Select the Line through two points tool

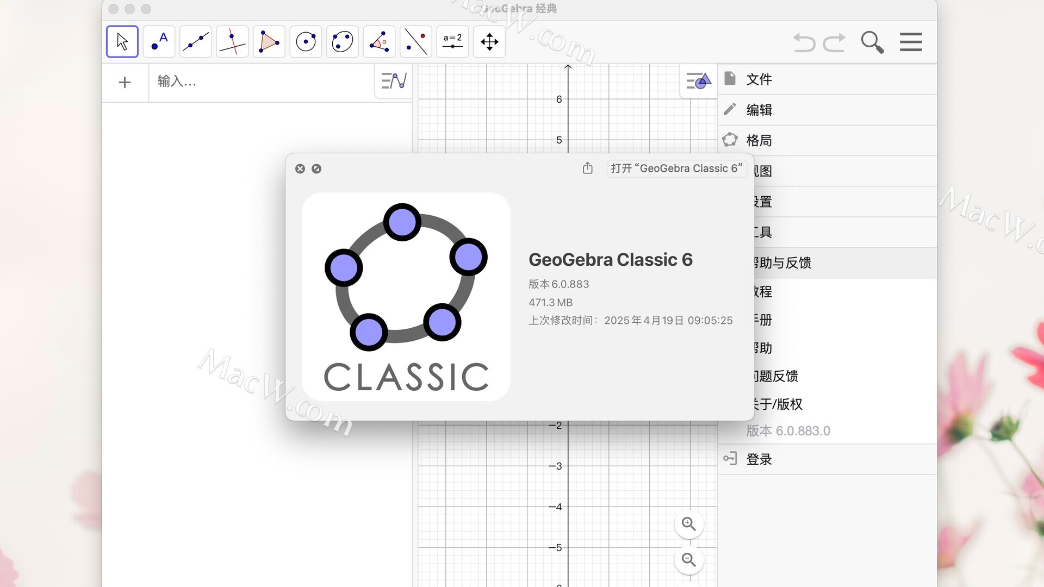(x=196, y=42)
